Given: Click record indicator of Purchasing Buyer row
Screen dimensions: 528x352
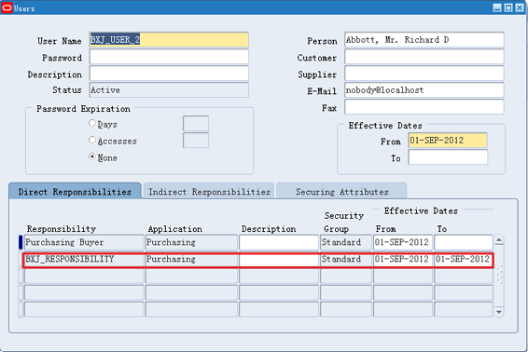Looking at the screenshot, I should point(21,242).
